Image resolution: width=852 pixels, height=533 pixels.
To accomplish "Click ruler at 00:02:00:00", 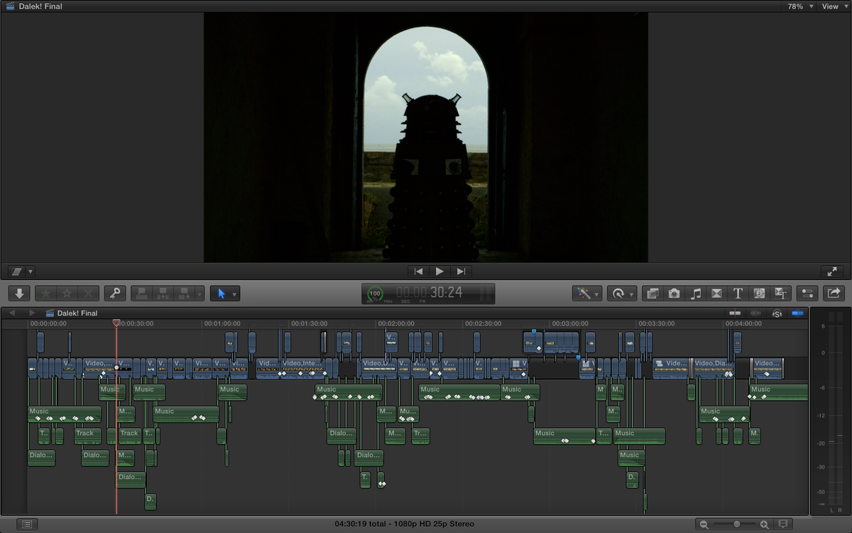I will (x=395, y=324).
